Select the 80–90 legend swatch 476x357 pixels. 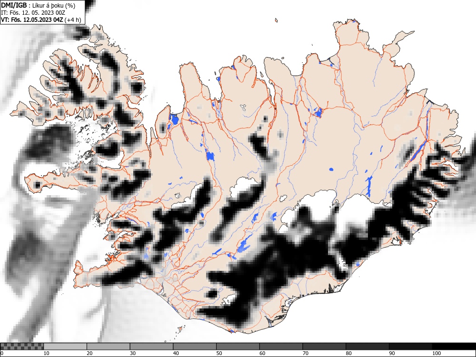367,347
